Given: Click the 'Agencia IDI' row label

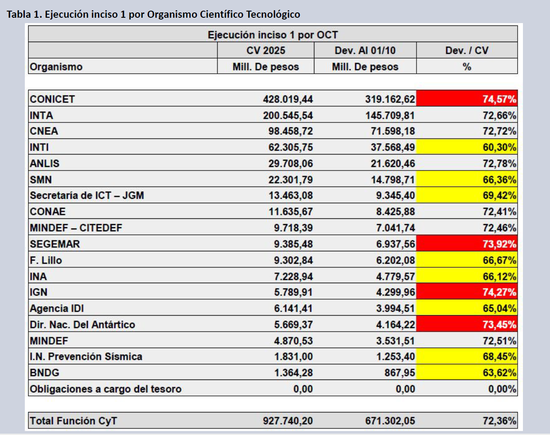Looking at the screenshot, I should [x=57, y=308].
